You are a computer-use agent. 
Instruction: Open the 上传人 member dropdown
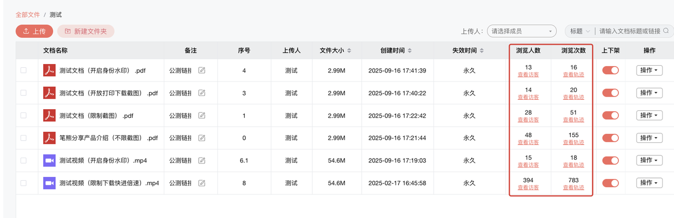(x=521, y=32)
